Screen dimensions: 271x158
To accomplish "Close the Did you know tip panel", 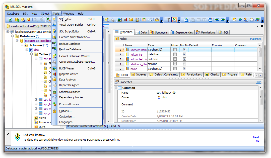I will click(8, 134).
